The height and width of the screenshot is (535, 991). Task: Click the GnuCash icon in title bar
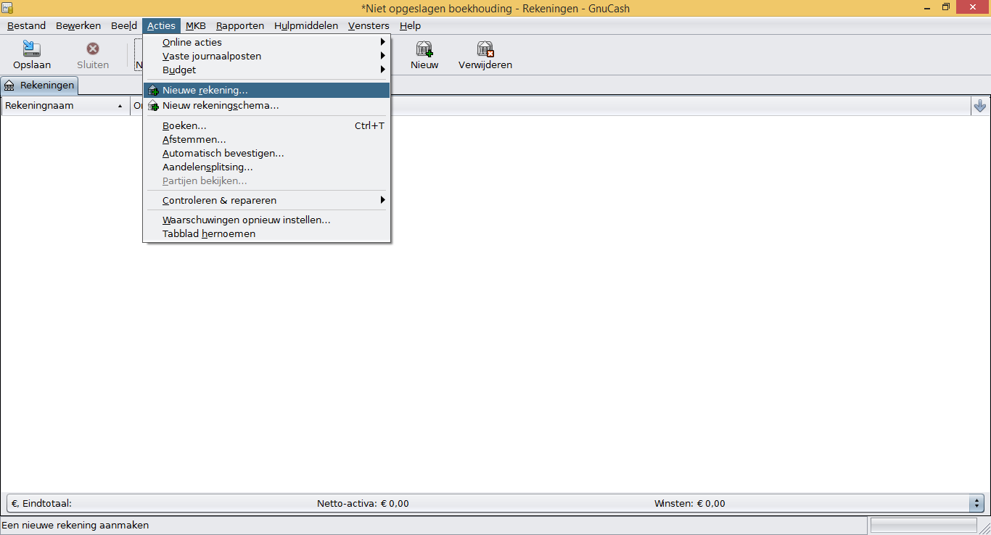pyautogui.click(x=7, y=7)
